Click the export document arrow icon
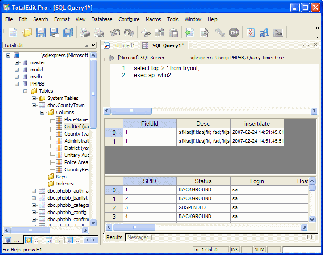The height and width of the screenshot is (255, 323). (x=204, y=33)
